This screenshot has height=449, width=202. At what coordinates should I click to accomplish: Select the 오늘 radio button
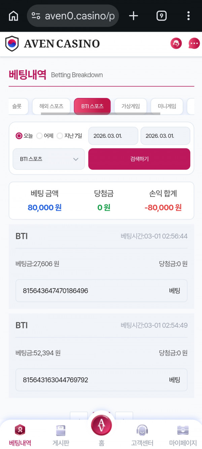(20, 136)
